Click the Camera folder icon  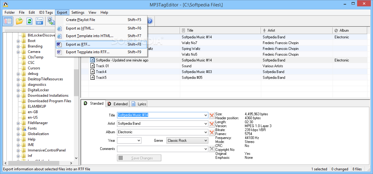click(24, 52)
